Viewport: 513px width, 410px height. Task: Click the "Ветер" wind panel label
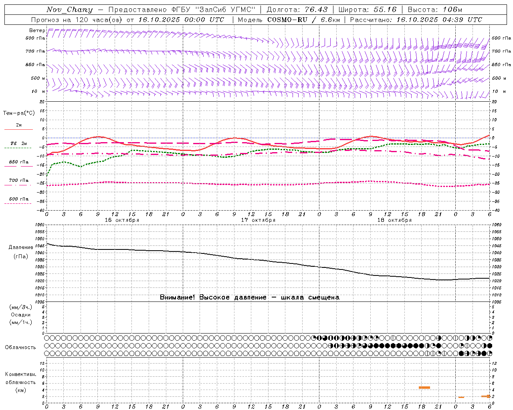37,30
